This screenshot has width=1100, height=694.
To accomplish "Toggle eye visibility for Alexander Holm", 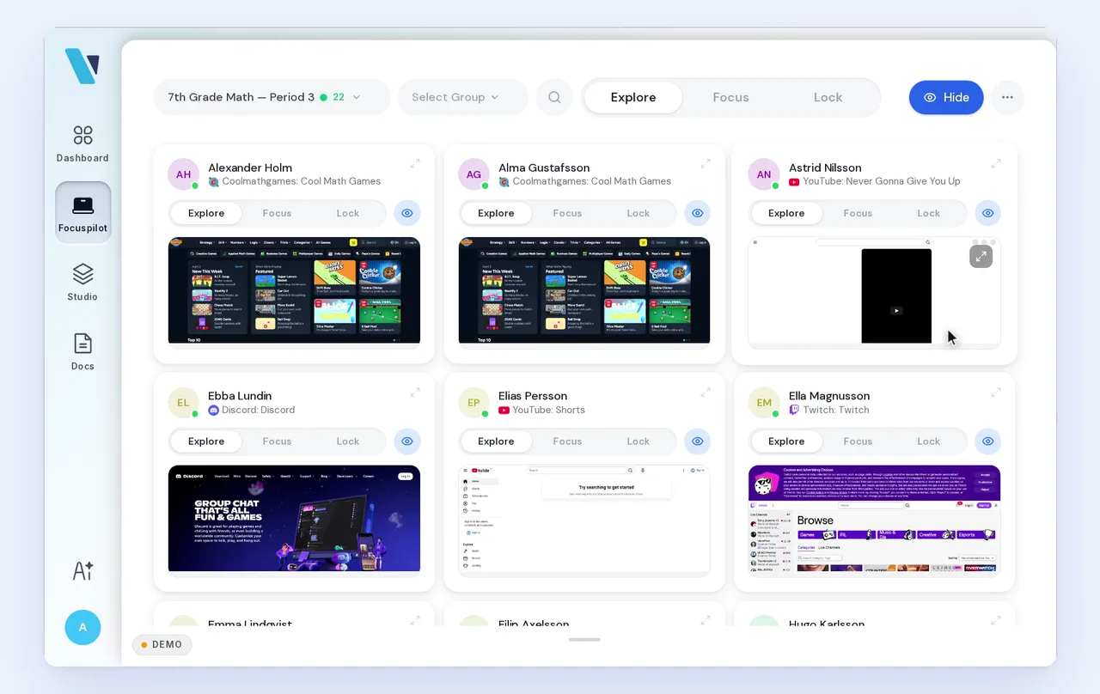I will pos(407,213).
